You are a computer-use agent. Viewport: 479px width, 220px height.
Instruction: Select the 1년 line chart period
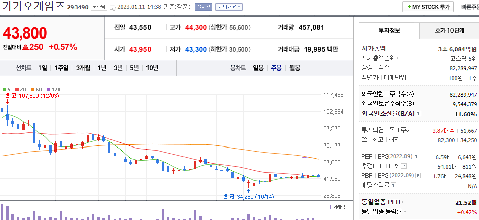pos(102,68)
